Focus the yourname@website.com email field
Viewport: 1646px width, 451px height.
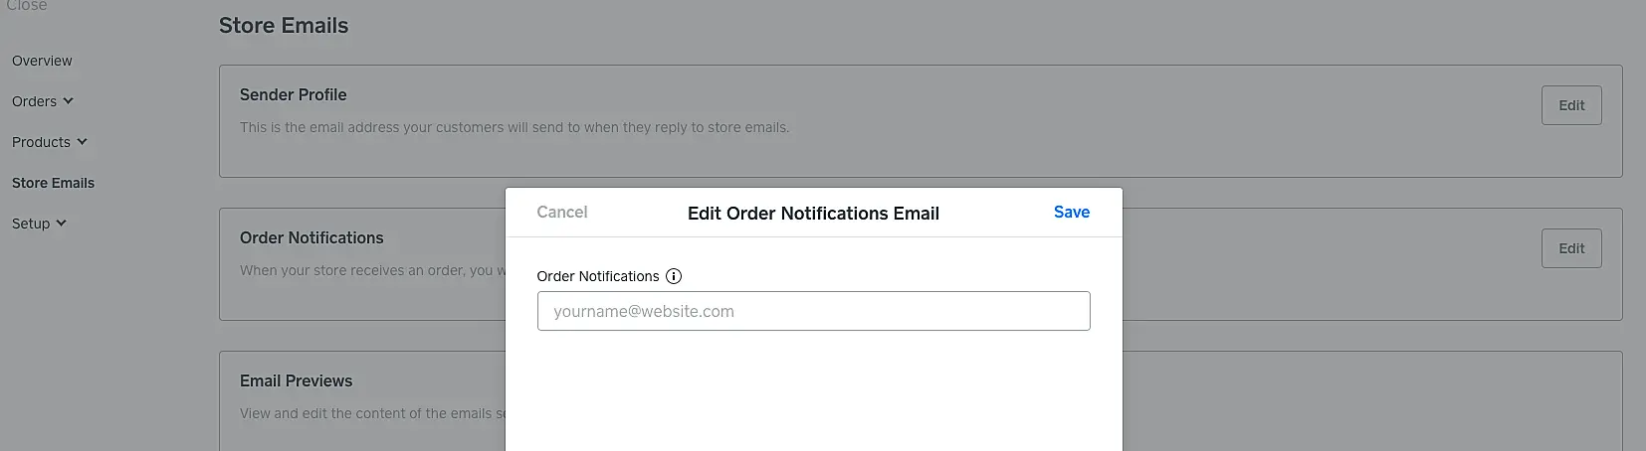[x=813, y=311]
